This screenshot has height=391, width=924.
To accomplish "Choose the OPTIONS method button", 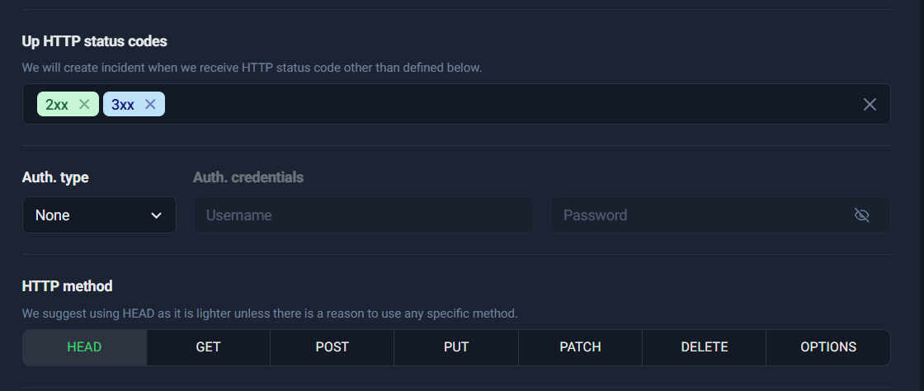I will click(x=828, y=347).
